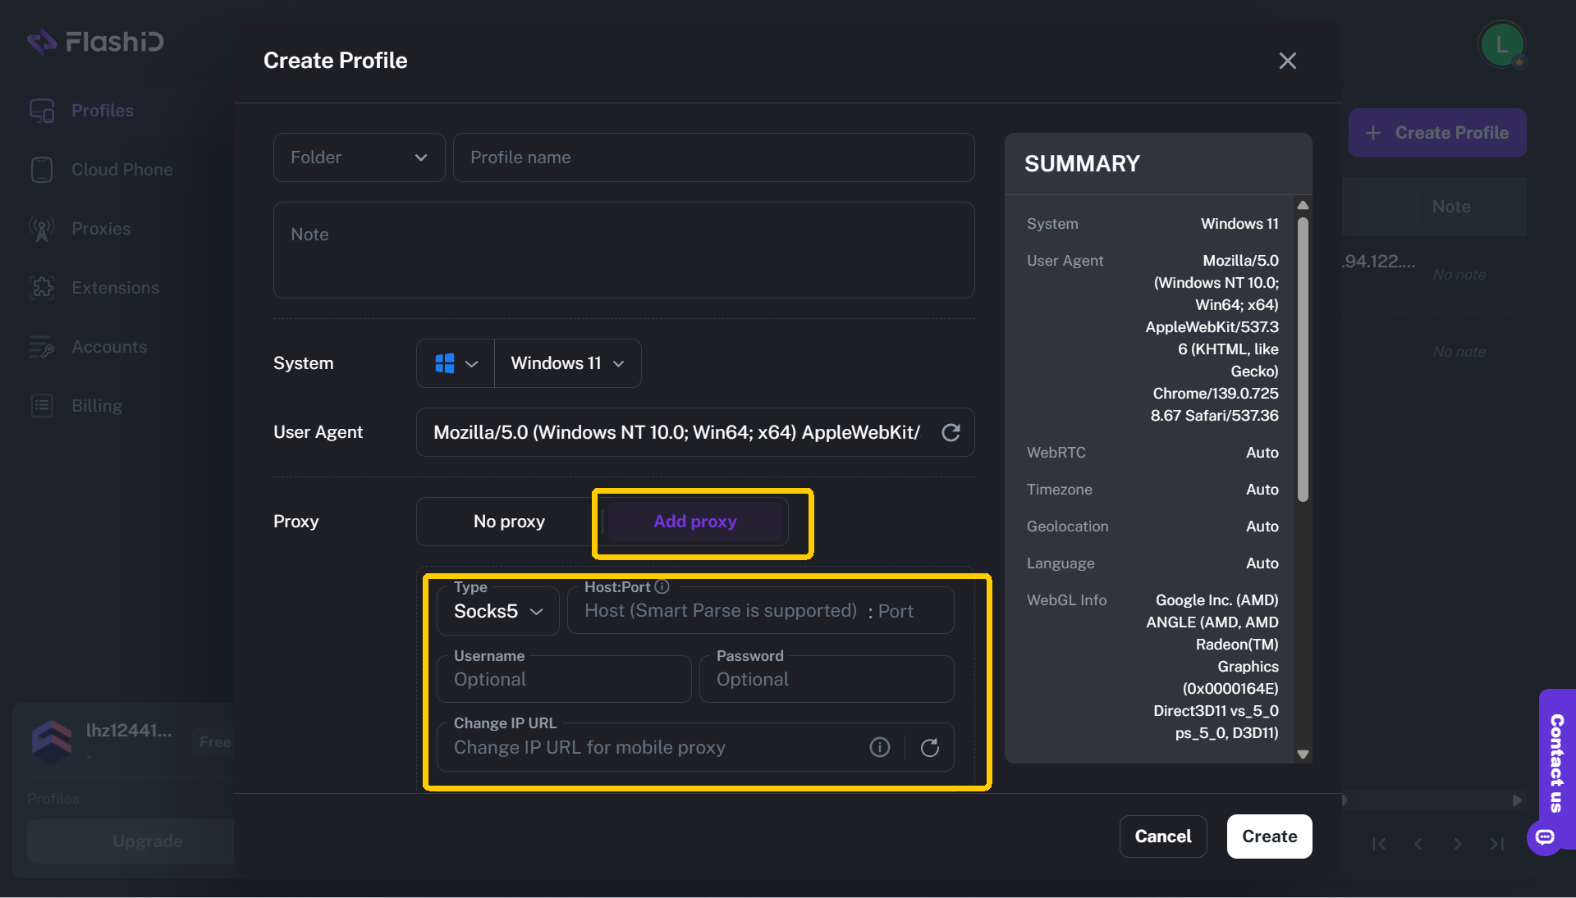Screen dimensions: 1576x898
Task: Select the No proxy option
Action: pyautogui.click(x=509, y=522)
